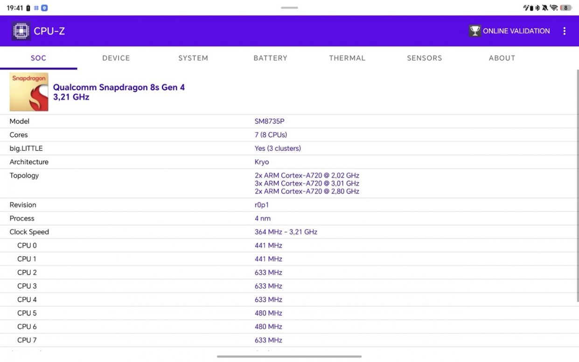This screenshot has height=362, width=579.
Task: Tap the Snapdragon logo image
Action: [x=29, y=92]
